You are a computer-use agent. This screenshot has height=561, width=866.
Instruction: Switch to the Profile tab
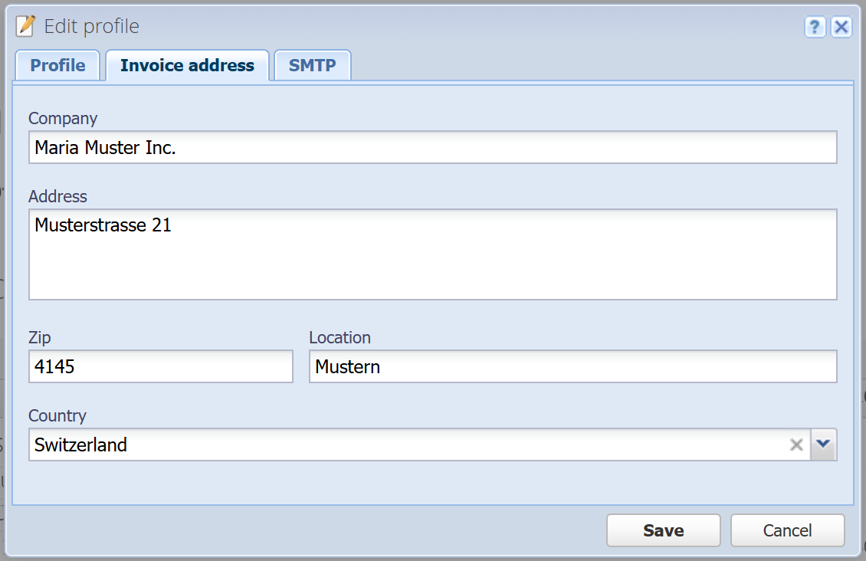pos(57,65)
